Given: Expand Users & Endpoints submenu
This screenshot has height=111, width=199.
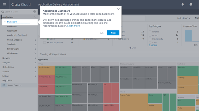Looking at the screenshot, I should pos(35,40).
